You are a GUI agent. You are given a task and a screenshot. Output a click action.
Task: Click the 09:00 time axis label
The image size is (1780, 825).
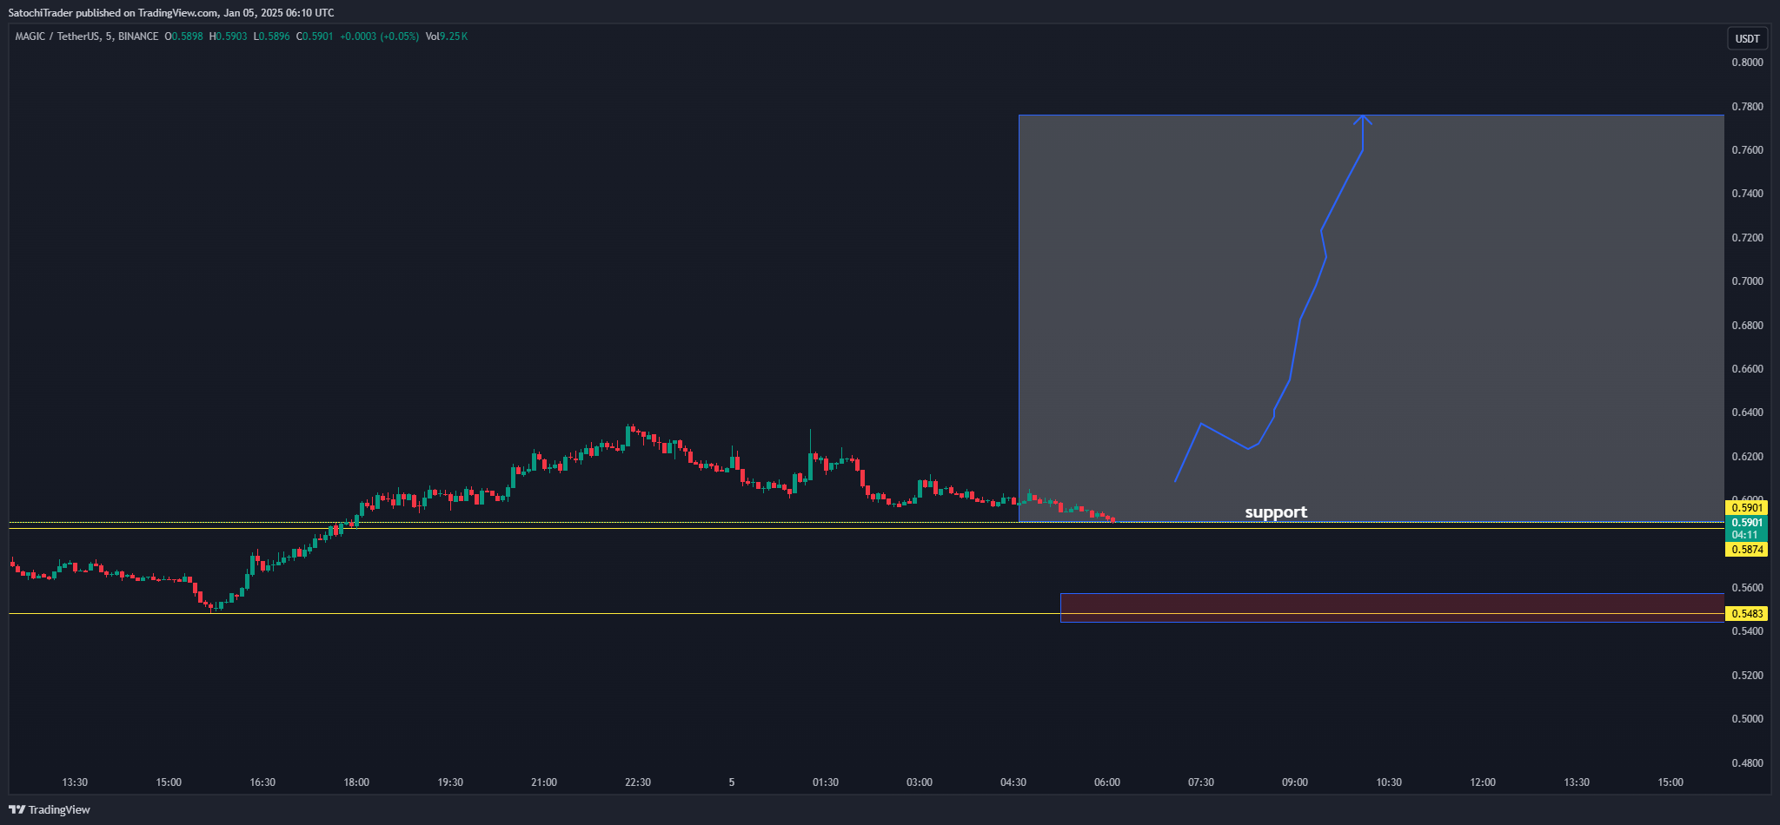tap(1295, 782)
